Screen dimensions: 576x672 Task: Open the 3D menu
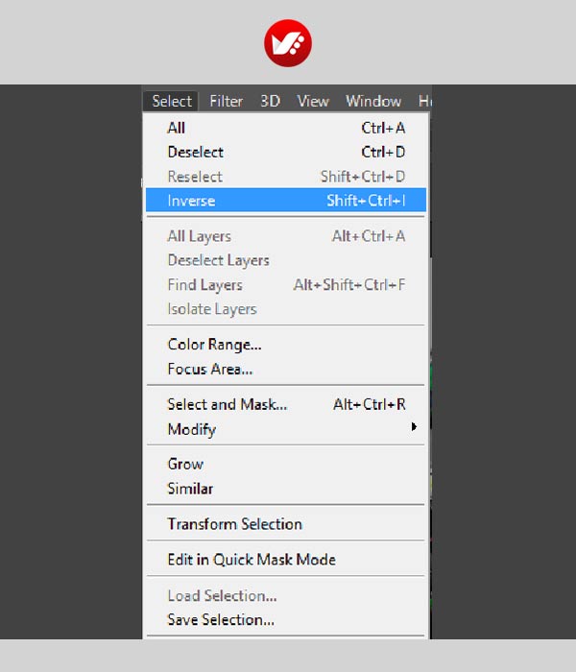tap(270, 101)
